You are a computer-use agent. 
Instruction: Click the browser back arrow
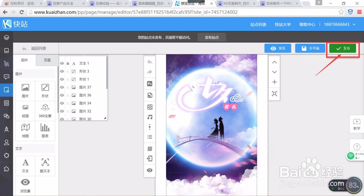(5, 12)
